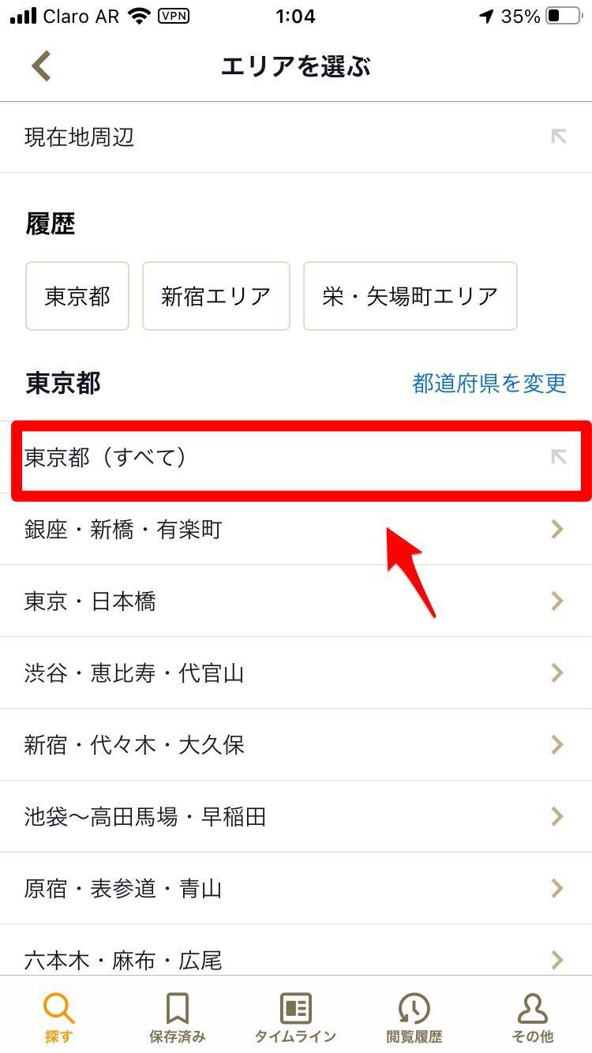Image resolution: width=592 pixels, height=1053 pixels.
Task: Tap the 探す search icon
Action: click(x=58, y=1009)
